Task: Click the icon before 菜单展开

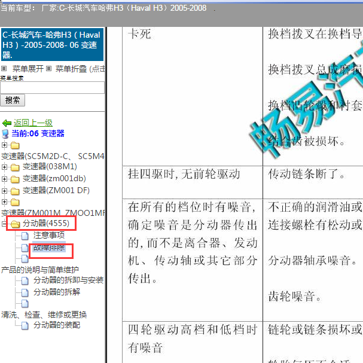Action: click(x=4, y=69)
